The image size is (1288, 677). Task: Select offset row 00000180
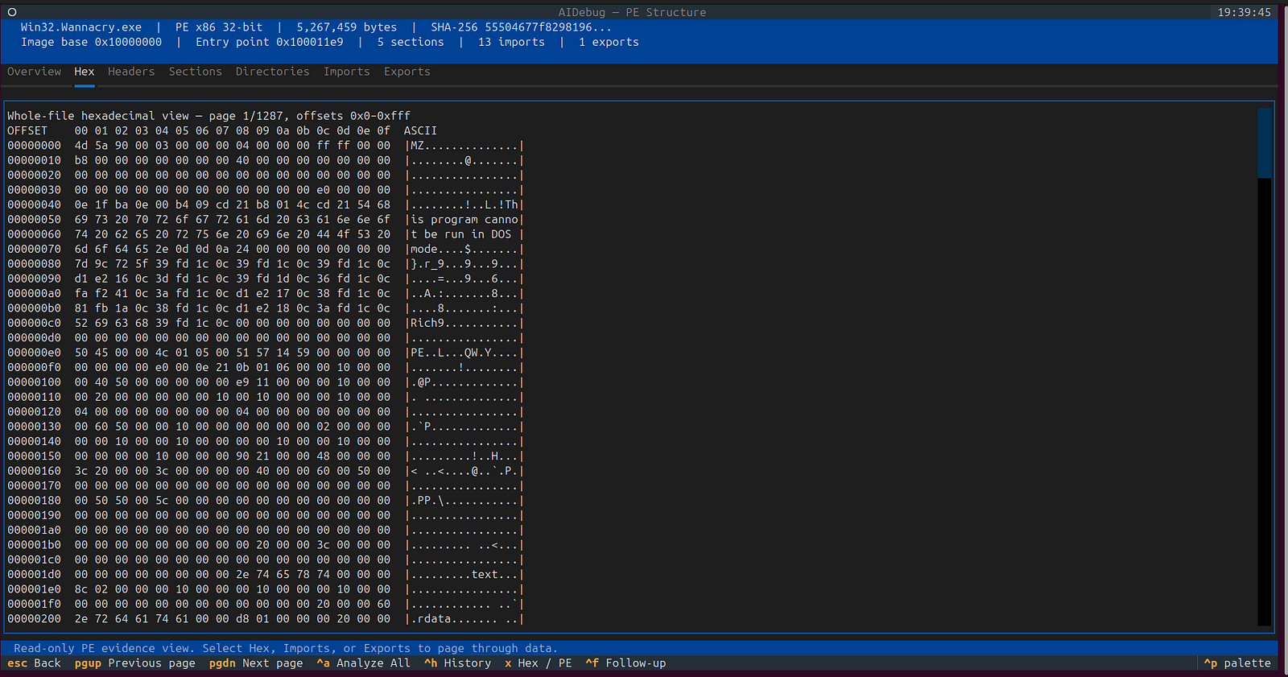pyautogui.click(x=266, y=500)
